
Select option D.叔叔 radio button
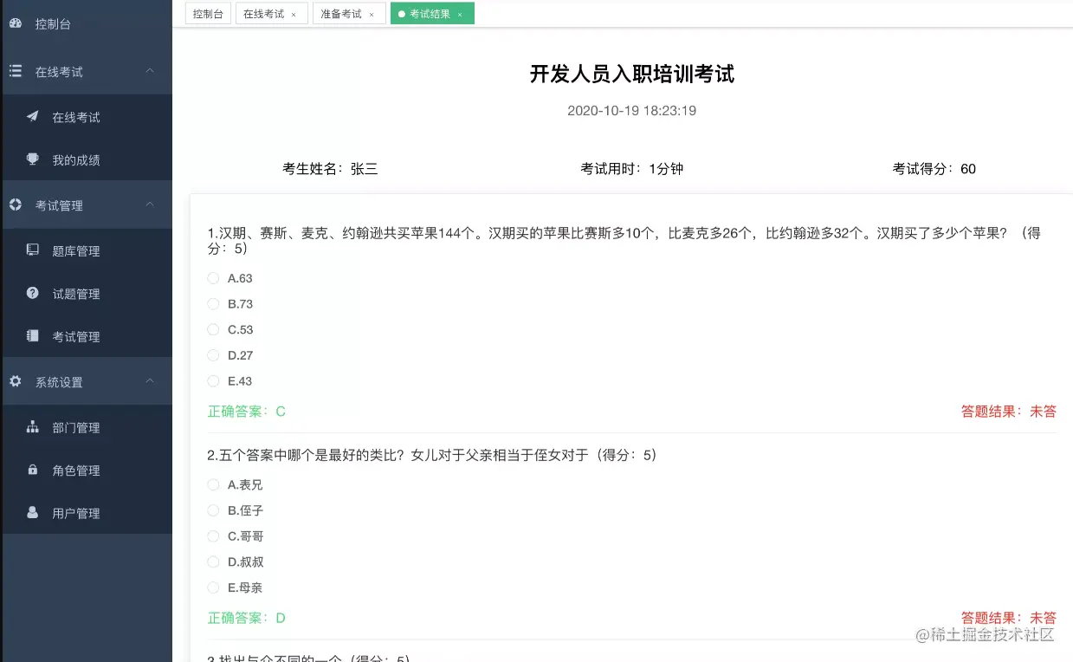[x=213, y=561]
